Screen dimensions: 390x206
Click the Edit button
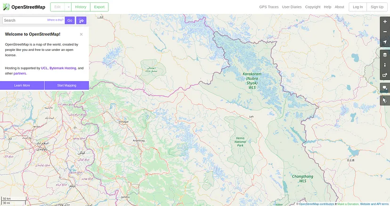pos(57,7)
